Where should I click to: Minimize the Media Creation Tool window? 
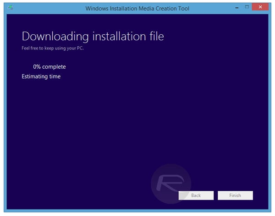pos(237,7)
